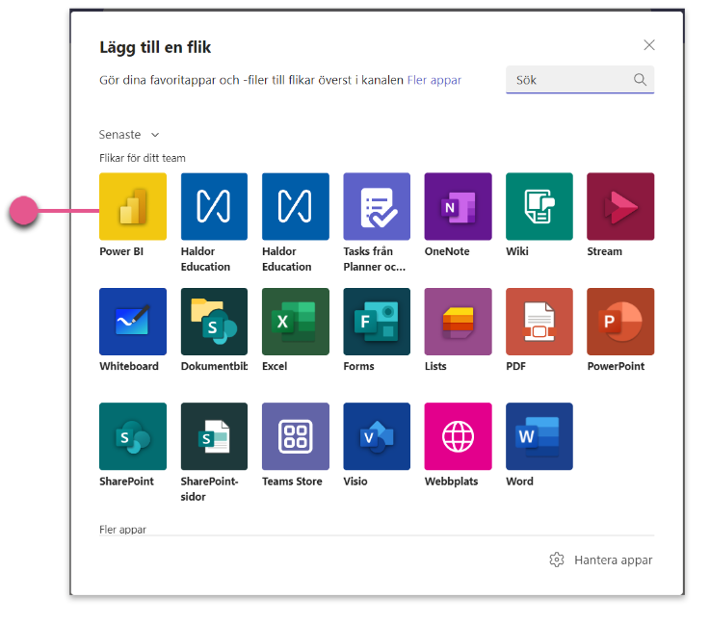Click the Teams Store label text
Screen dimensions: 710x625
tap(292, 482)
